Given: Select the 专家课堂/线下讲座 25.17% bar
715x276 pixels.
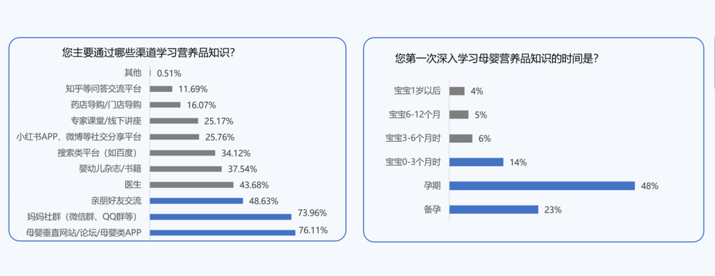Looking at the screenshot, I should pos(174,121).
